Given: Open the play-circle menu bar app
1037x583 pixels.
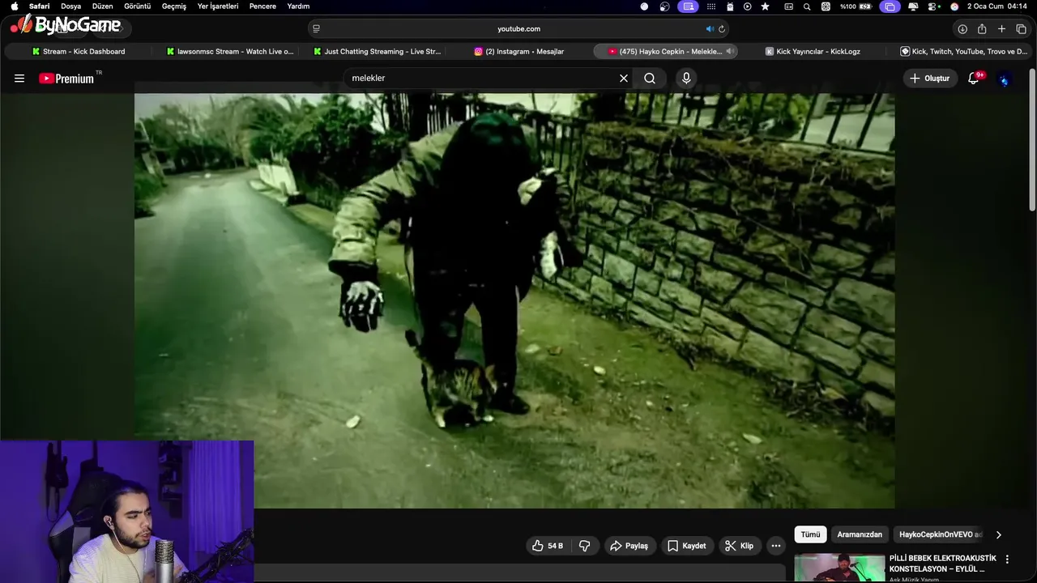Looking at the screenshot, I should pos(747,6).
